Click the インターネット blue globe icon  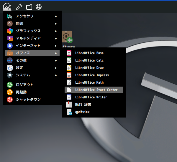(x=10, y=46)
